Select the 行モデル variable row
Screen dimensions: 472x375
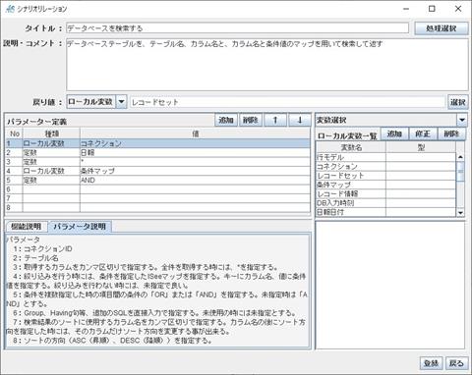pos(385,157)
